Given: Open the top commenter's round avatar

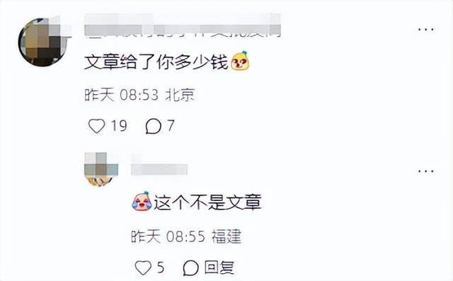Looking at the screenshot, I should [42, 42].
